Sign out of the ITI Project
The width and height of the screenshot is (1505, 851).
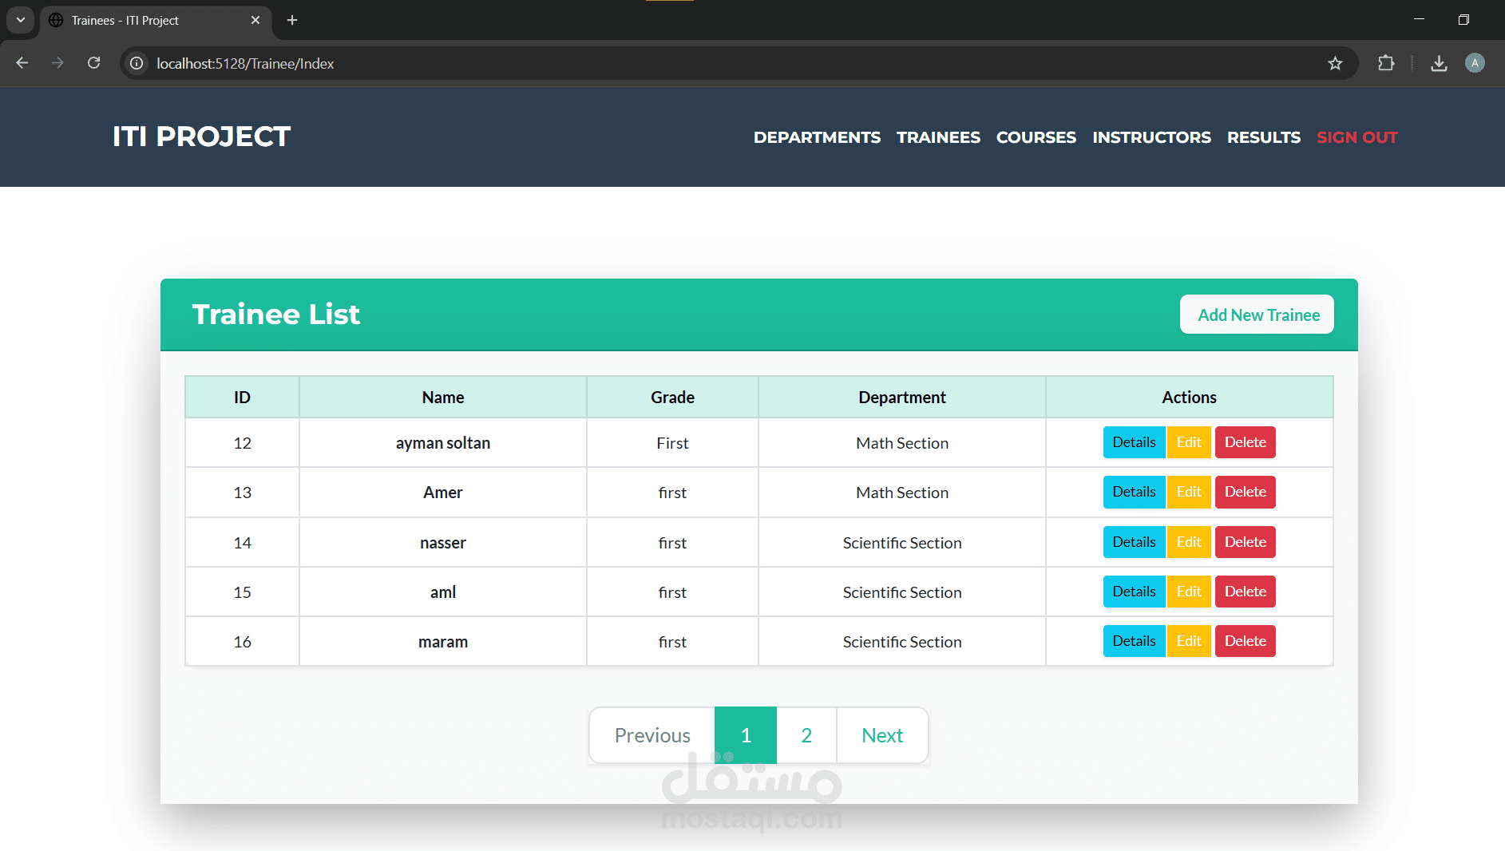[1357, 137]
